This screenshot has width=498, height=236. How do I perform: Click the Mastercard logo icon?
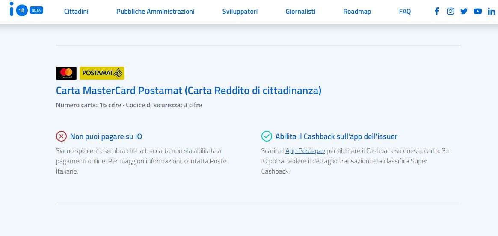click(x=66, y=73)
